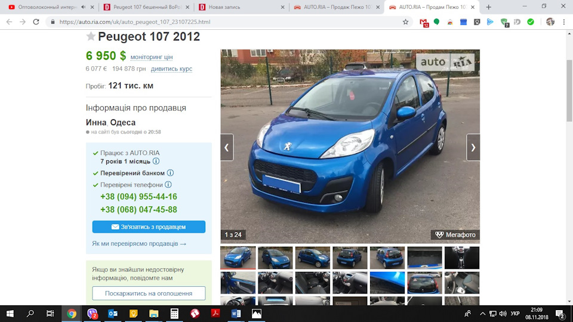Switch the УКР keyboard language indicator
This screenshot has height=322, width=573.
(x=515, y=314)
